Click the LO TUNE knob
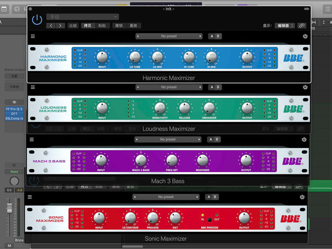The height and width of the screenshot is (249, 332). [135, 57]
